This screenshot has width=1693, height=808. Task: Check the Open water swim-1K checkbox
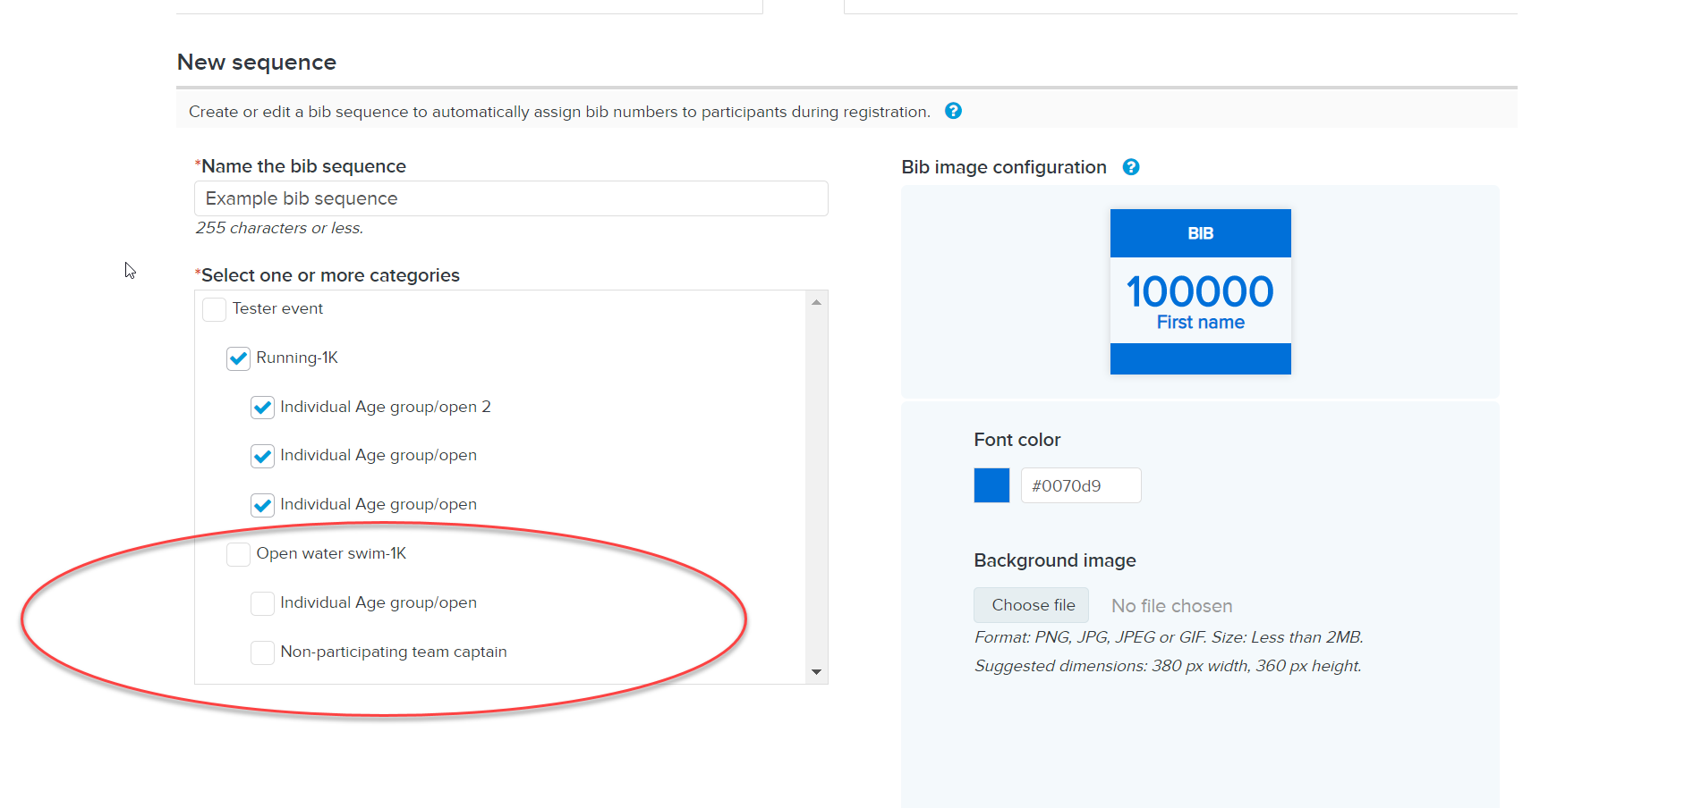(x=238, y=554)
